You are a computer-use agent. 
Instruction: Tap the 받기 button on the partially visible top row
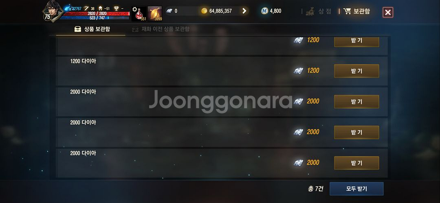(356, 41)
